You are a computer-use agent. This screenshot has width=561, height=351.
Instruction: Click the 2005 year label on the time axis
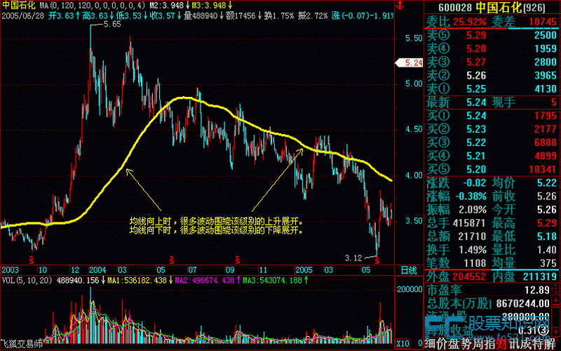304,270
